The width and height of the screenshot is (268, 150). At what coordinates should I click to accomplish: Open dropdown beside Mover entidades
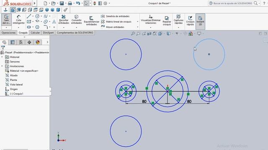[138, 27]
